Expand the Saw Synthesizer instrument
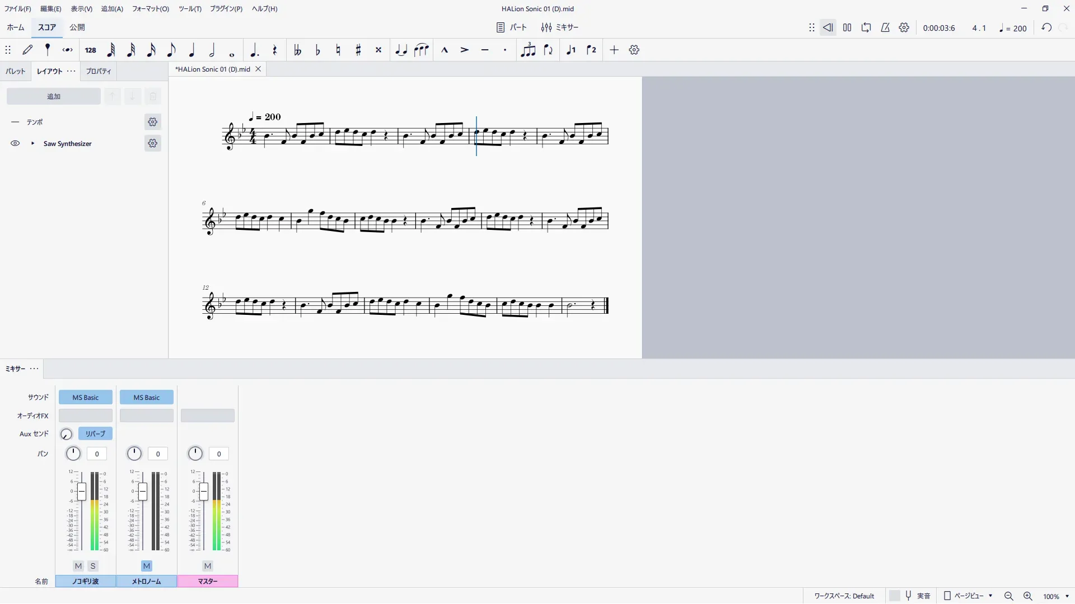1075x604 pixels. pyautogui.click(x=32, y=144)
